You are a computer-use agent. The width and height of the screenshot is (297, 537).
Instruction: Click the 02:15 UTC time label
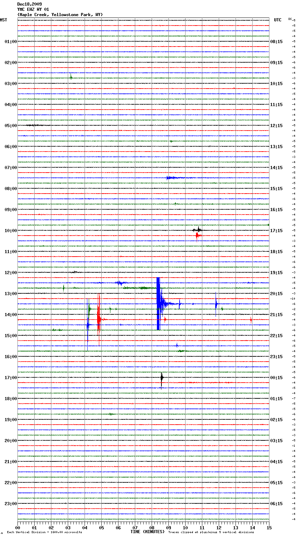(x=276, y=420)
